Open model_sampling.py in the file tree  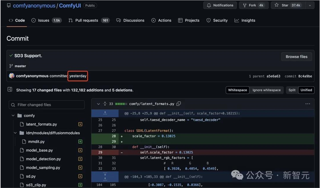coord(43,168)
